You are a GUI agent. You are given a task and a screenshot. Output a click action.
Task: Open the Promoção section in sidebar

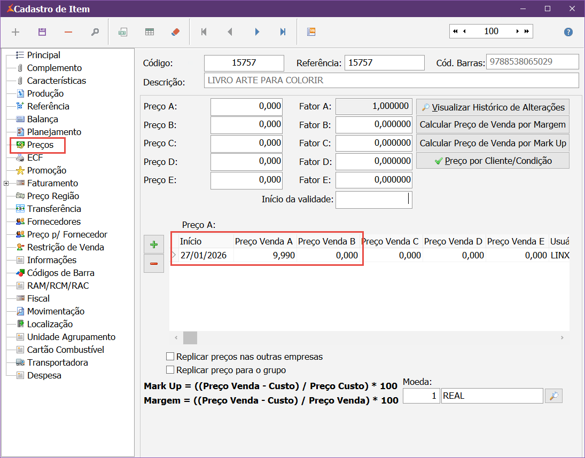pyautogui.click(x=46, y=170)
